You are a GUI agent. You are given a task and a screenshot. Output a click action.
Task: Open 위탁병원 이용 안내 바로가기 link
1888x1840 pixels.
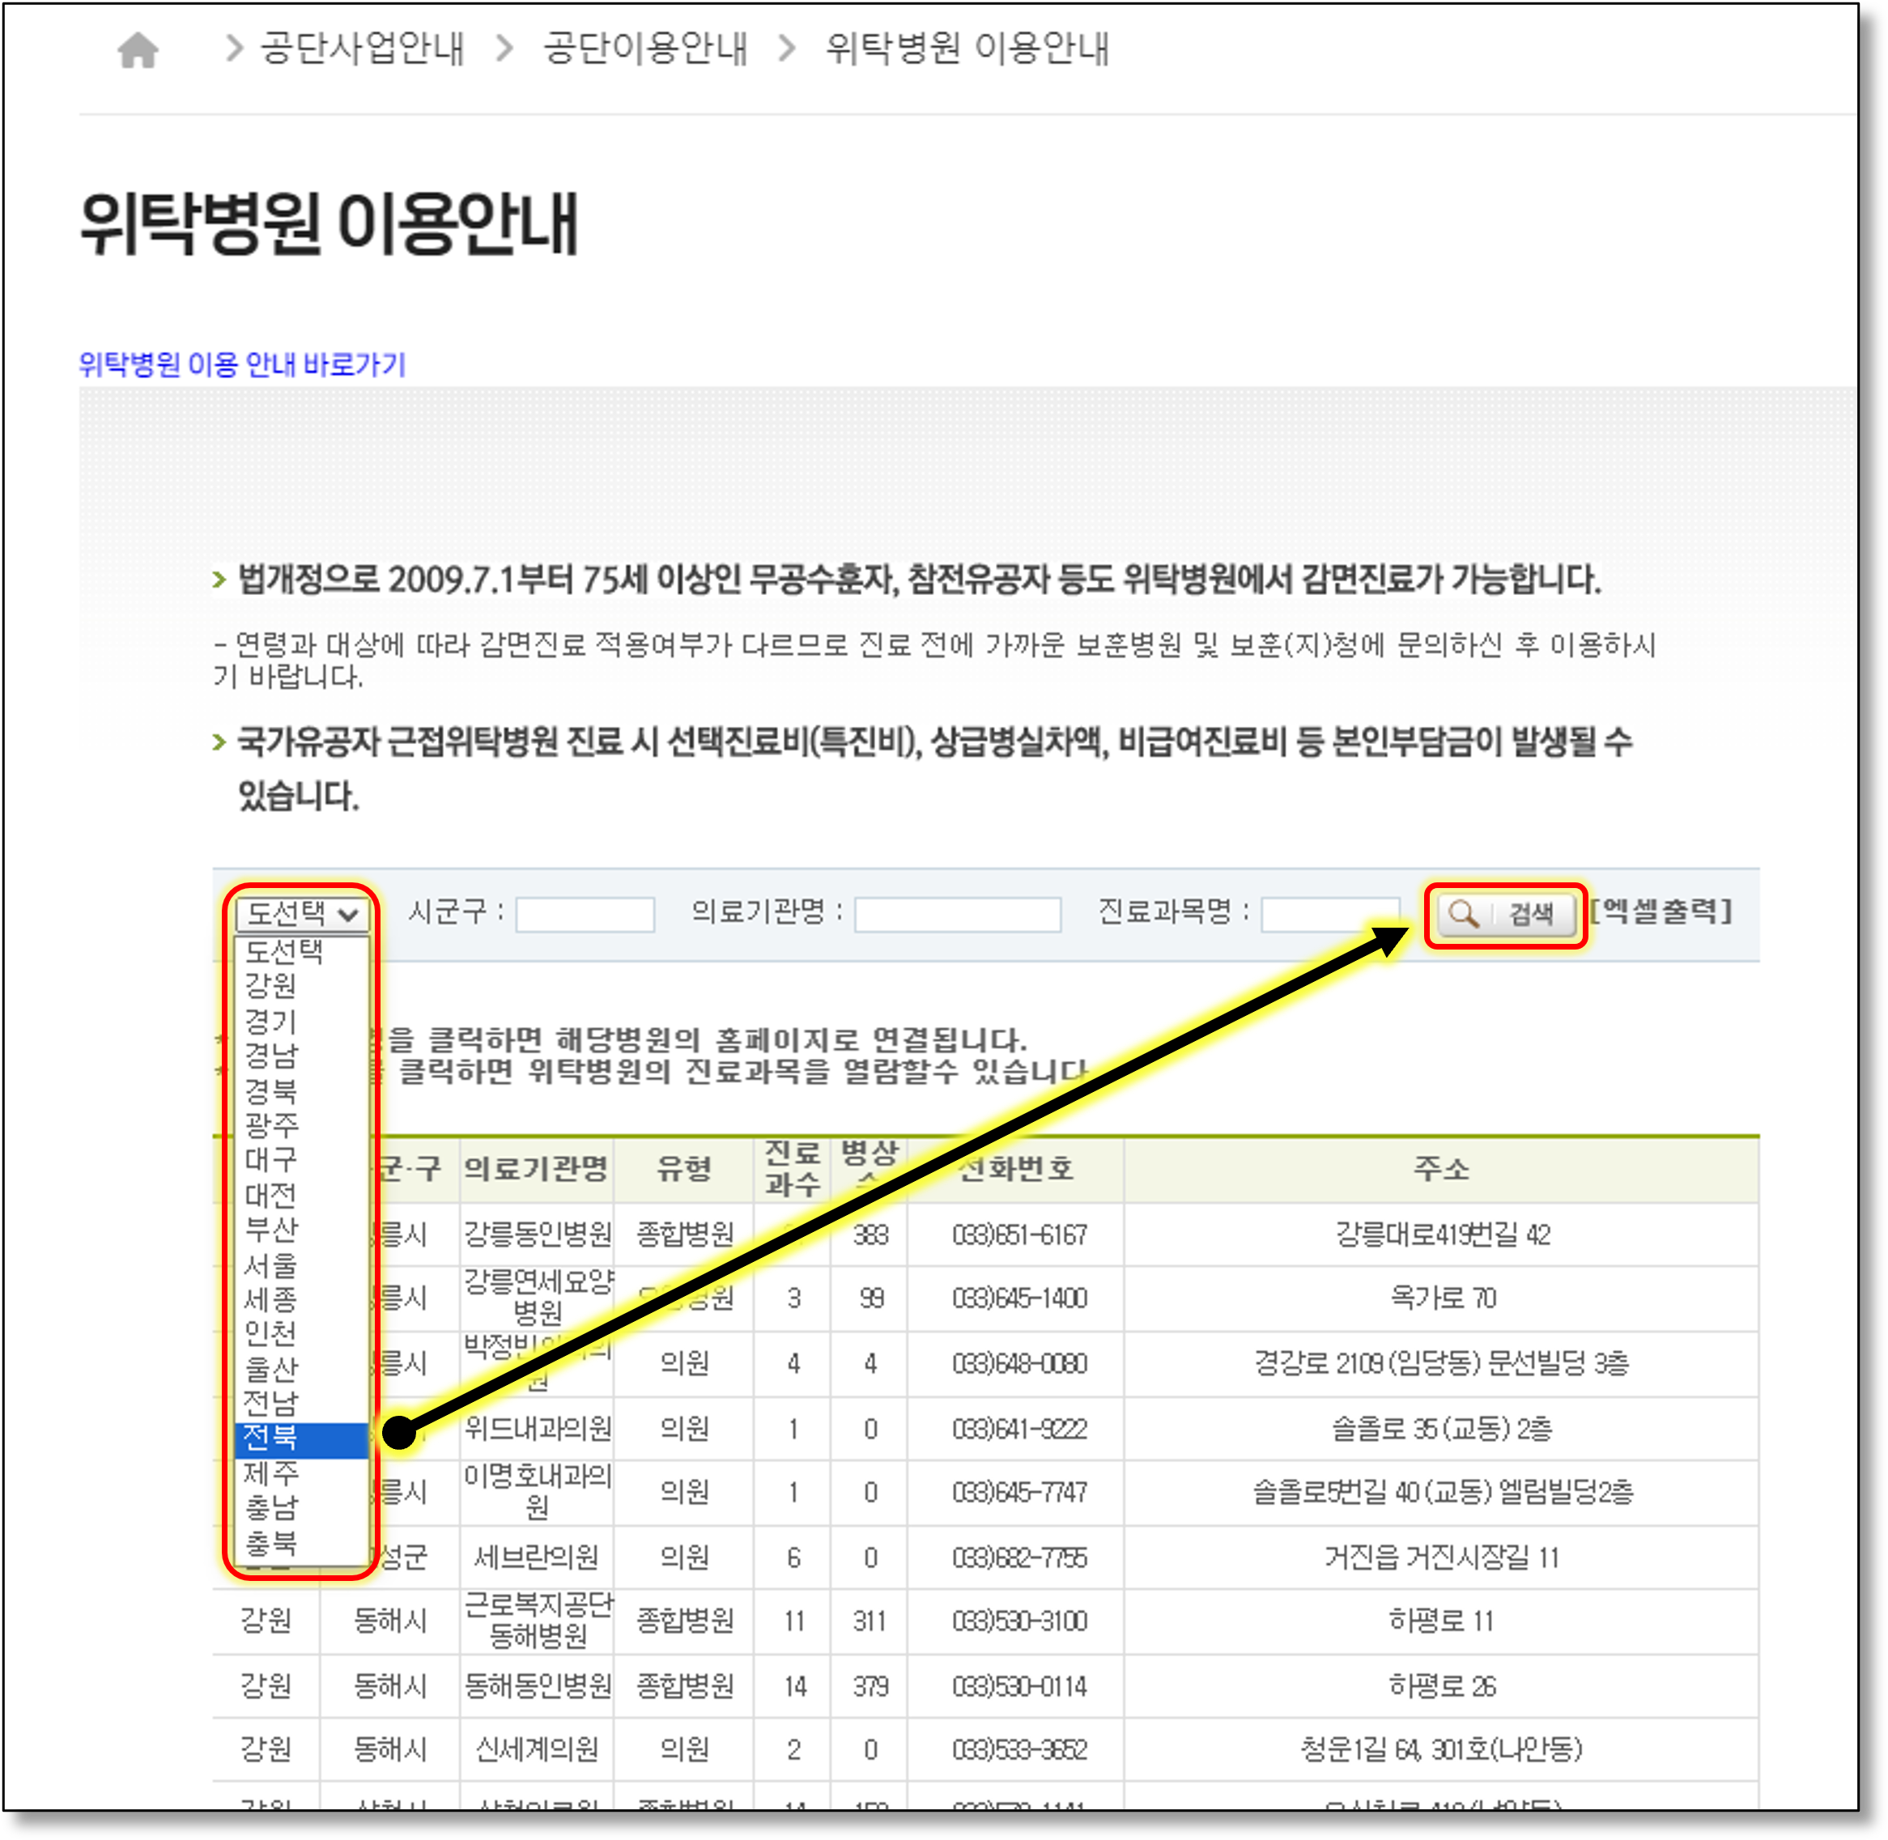242,364
